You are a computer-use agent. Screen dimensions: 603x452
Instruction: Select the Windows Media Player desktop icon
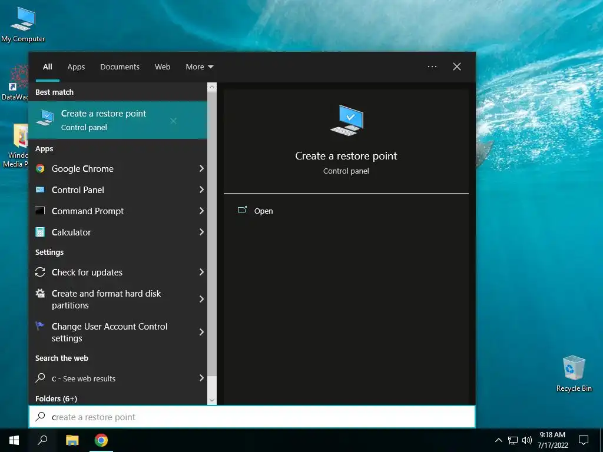pyautogui.click(x=15, y=145)
